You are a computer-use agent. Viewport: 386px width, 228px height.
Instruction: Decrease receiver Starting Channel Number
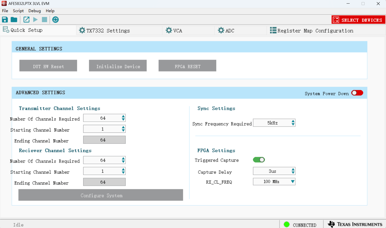(123, 173)
